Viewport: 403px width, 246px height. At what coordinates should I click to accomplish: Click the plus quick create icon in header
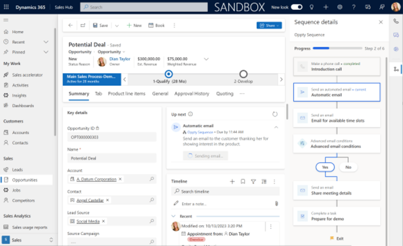tap(326, 7)
